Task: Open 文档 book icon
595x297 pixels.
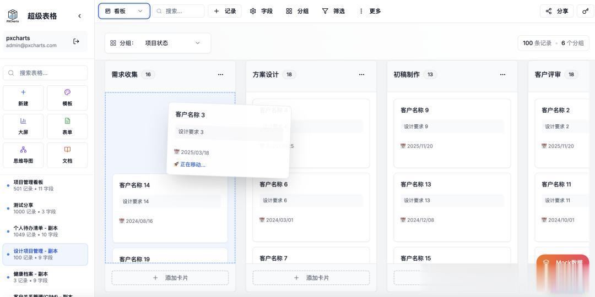Action: point(67,150)
